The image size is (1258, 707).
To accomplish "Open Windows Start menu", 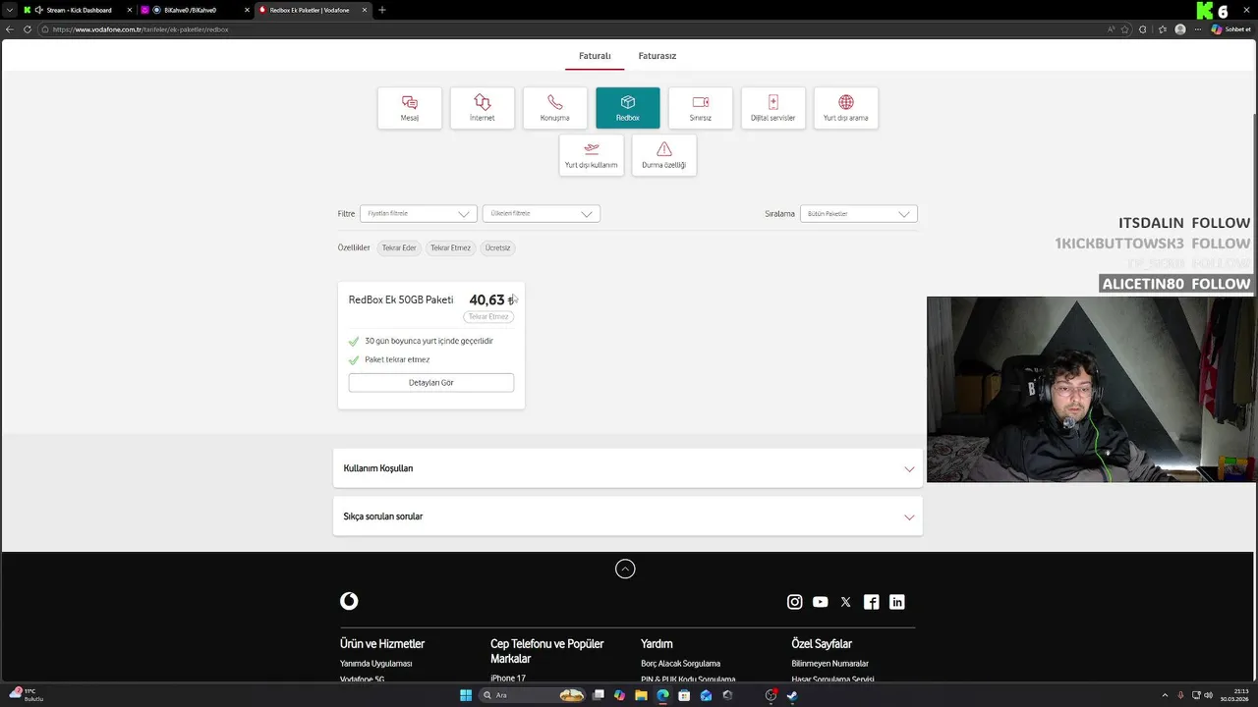I will point(466,695).
